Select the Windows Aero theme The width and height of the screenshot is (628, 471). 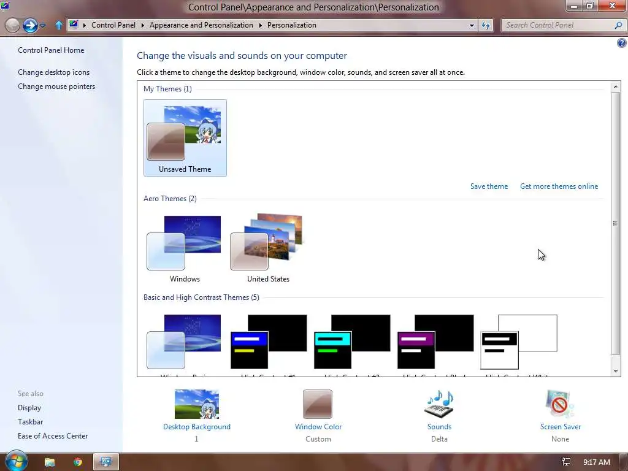point(184,248)
